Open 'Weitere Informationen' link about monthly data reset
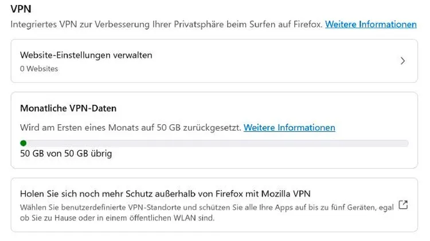Screen dimensions: 430x241 click(290, 128)
